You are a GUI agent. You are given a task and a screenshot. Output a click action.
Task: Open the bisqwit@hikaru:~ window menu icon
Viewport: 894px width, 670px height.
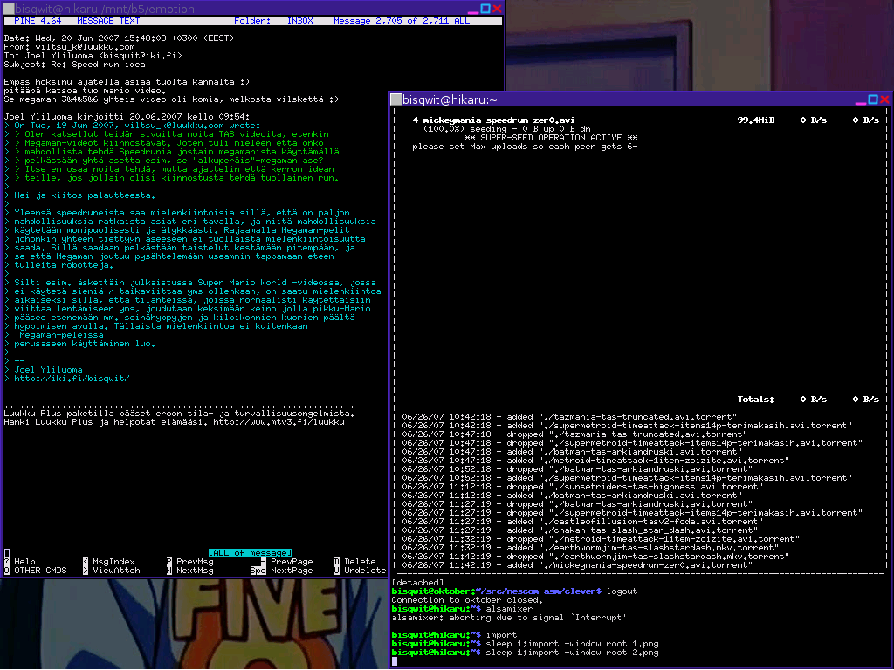(396, 99)
